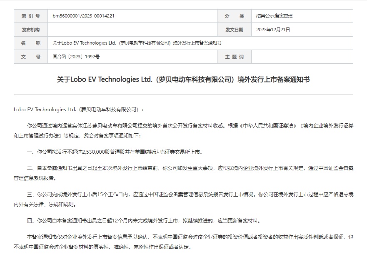Click the 发文日期 header cell
This screenshot has width=367, height=262.
click(x=234, y=30)
